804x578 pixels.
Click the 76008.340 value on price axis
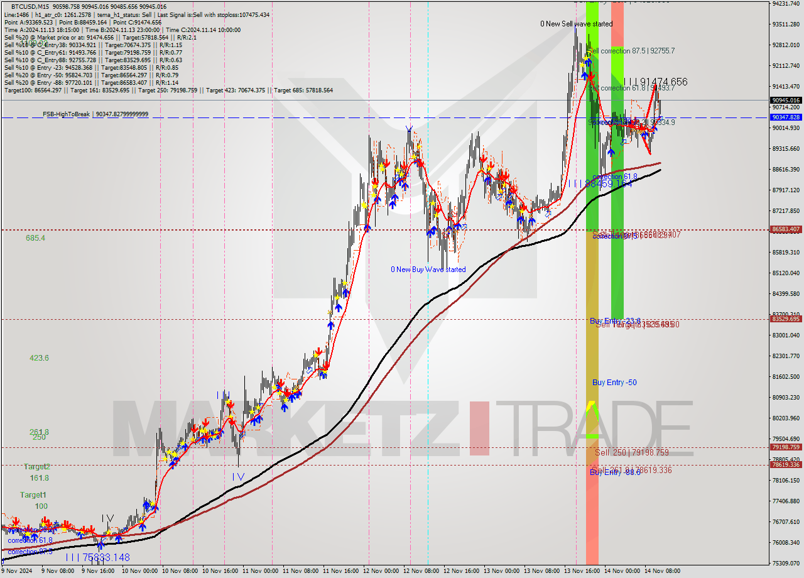pyautogui.click(x=786, y=543)
